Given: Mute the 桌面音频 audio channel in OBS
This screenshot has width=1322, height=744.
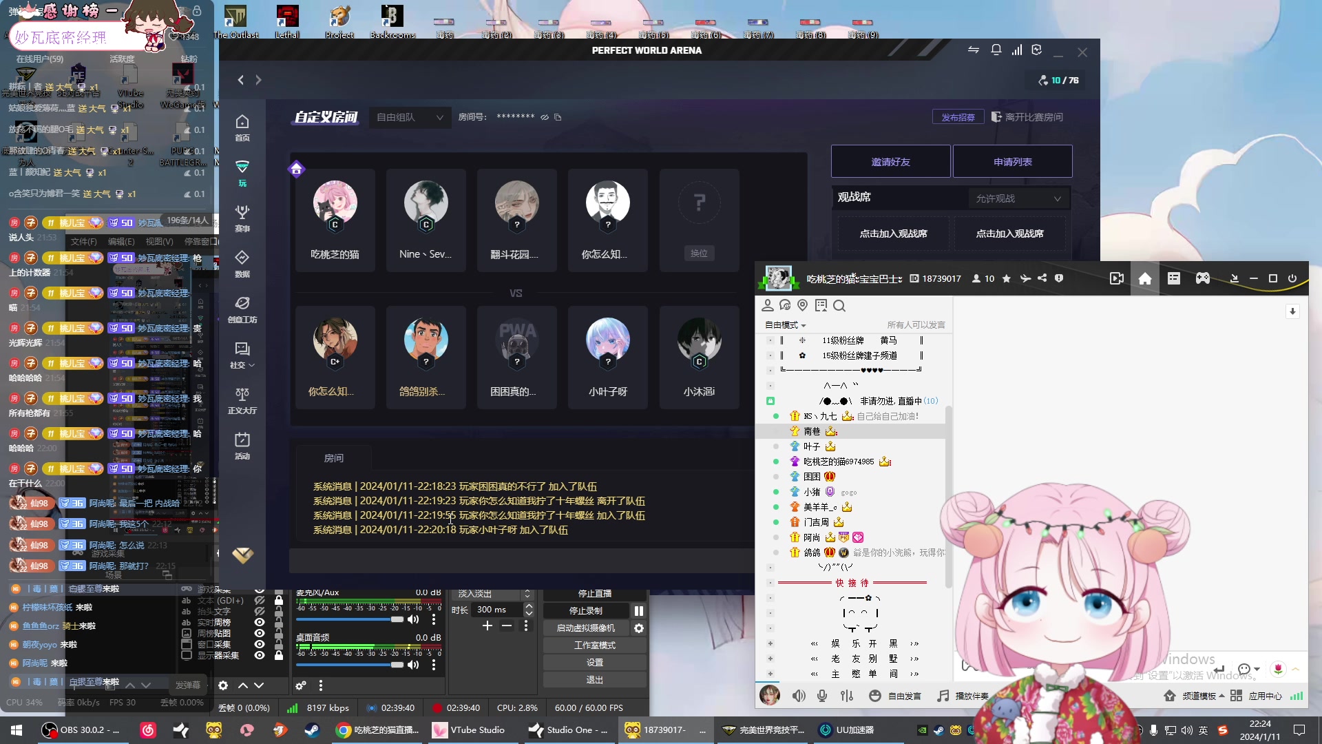Looking at the screenshot, I should [413, 665].
